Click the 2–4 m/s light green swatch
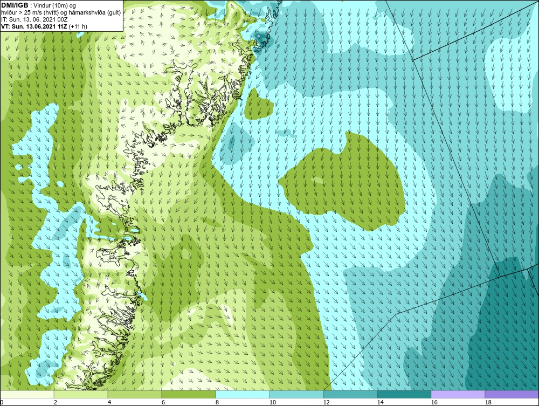Screen dimensions: 539x406 pyautogui.click(x=81, y=394)
